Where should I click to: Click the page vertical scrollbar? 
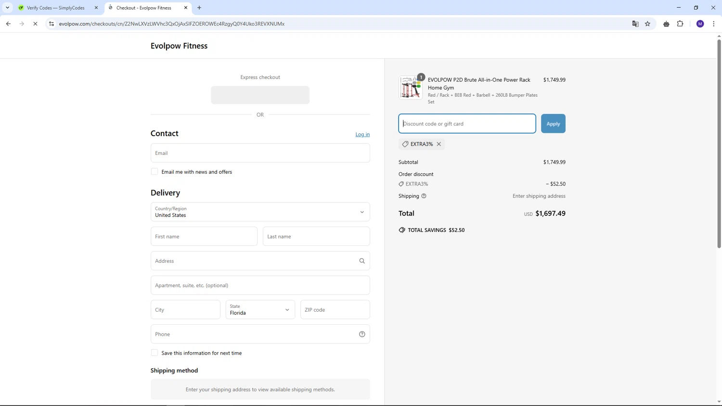pos(719,143)
